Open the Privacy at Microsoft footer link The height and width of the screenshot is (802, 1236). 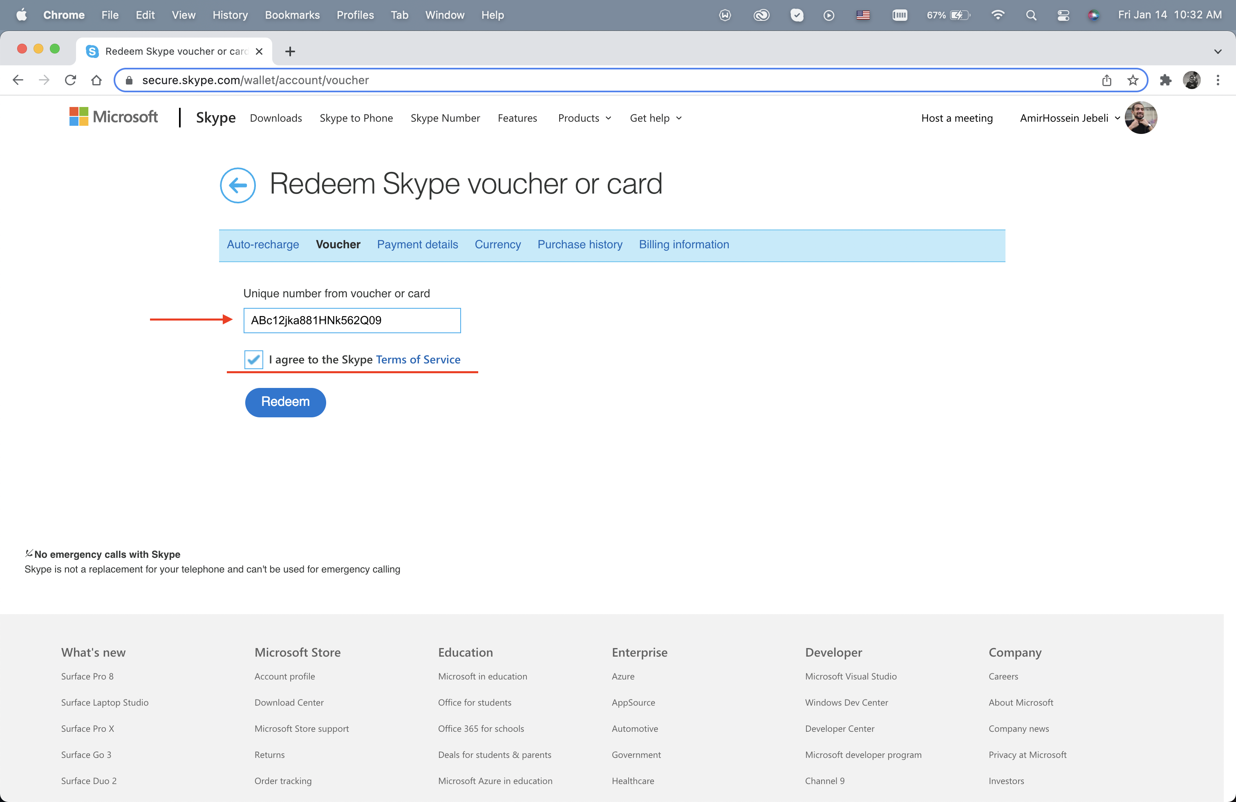[1027, 755]
